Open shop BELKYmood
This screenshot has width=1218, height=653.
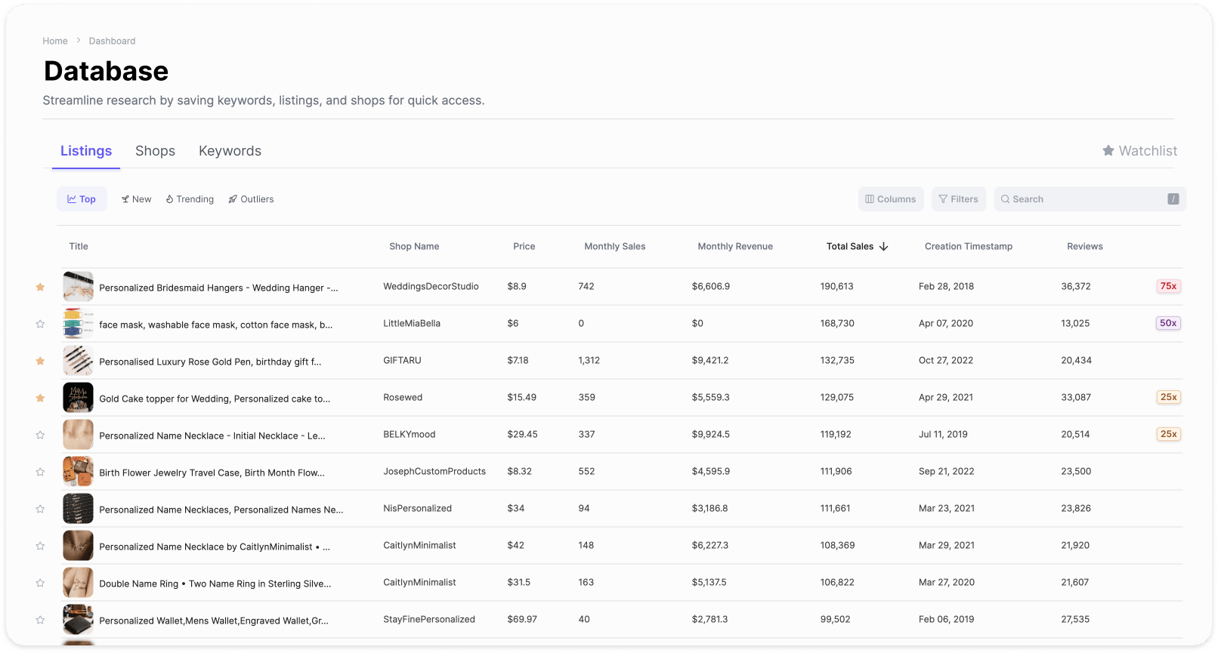410,435
